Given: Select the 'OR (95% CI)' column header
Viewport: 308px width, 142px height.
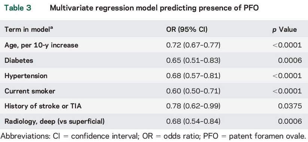Looking at the screenshot, I should coord(187,30).
